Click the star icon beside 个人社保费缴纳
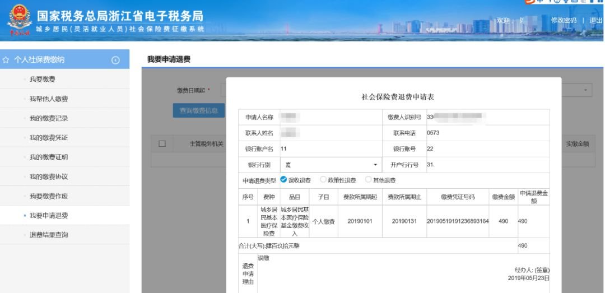The image size is (605, 293). click(x=6, y=60)
